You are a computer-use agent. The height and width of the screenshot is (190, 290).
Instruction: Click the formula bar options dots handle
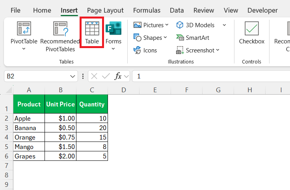tap(83, 76)
